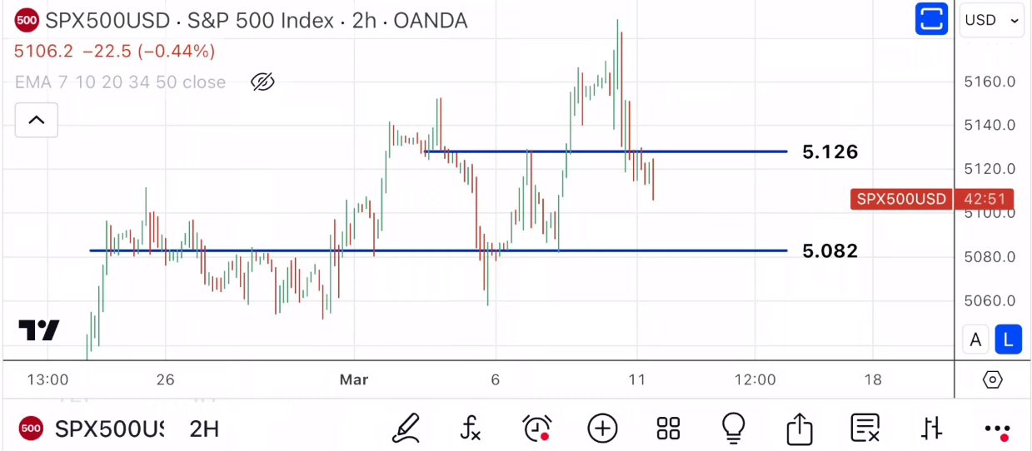The height and width of the screenshot is (451, 1032).
Task: Tap the plus-in-circle add icon
Action: click(x=602, y=428)
